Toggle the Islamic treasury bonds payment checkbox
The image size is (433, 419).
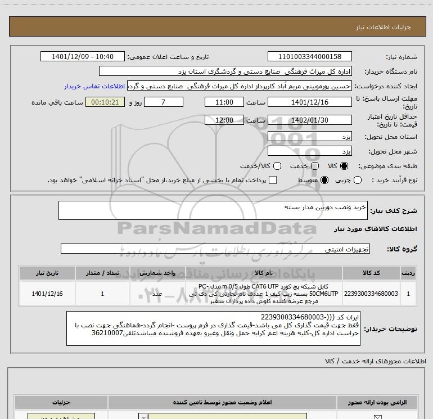(273, 180)
